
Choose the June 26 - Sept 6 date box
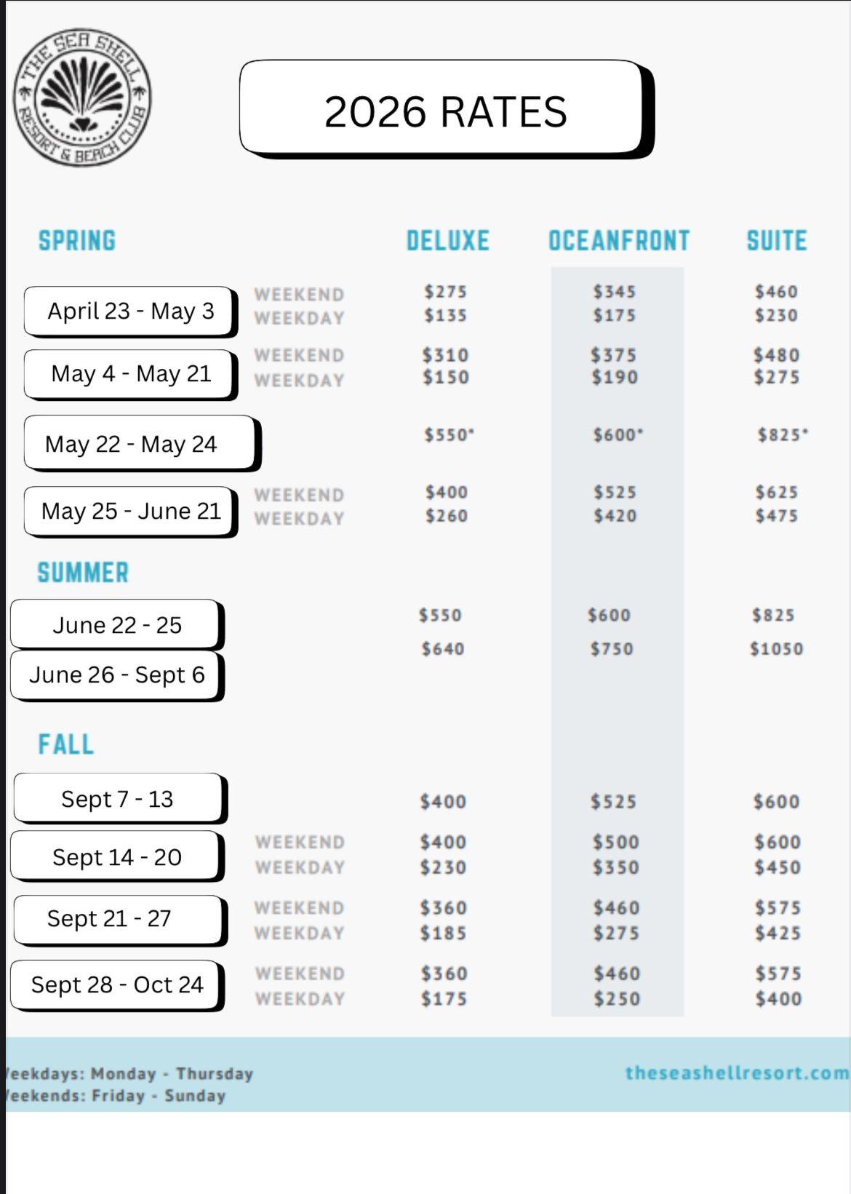[117, 675]
